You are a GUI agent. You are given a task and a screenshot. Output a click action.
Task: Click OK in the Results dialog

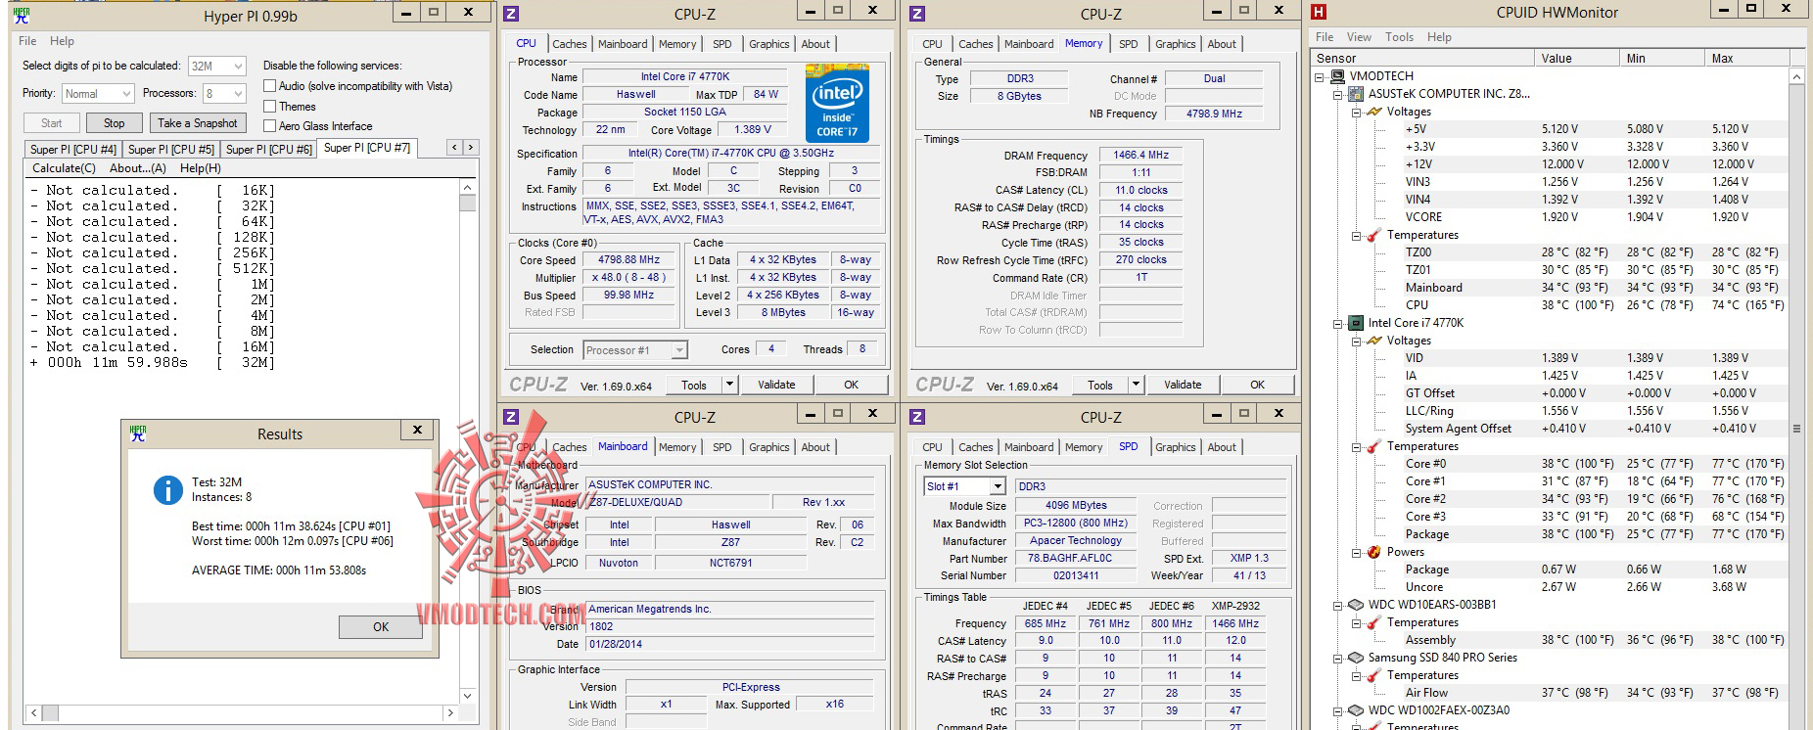click(381, 627)
